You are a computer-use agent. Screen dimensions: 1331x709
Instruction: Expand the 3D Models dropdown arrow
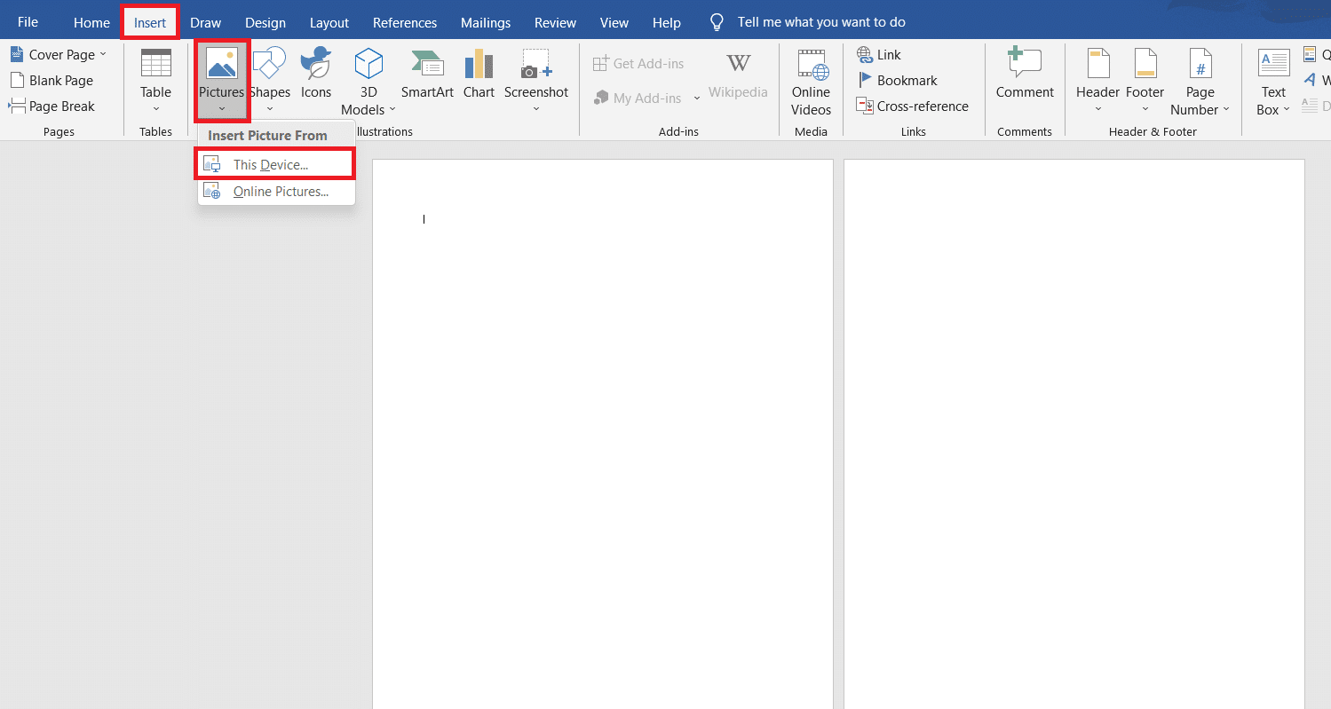(392, 110)
